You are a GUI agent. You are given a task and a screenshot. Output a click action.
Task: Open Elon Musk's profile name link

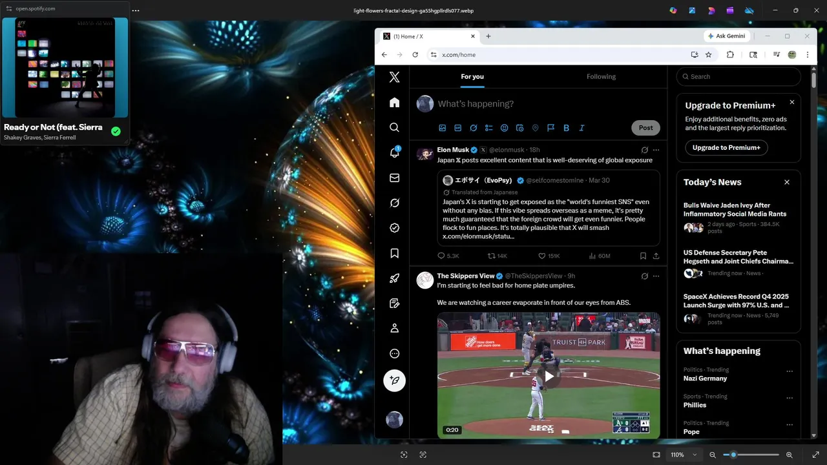[x=453, y=150]
